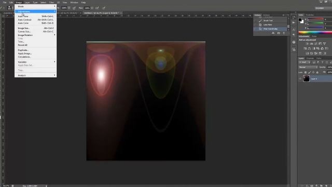
Task: Add a Photo Filter adjustment icon
Action: click(x=318, y=48)
